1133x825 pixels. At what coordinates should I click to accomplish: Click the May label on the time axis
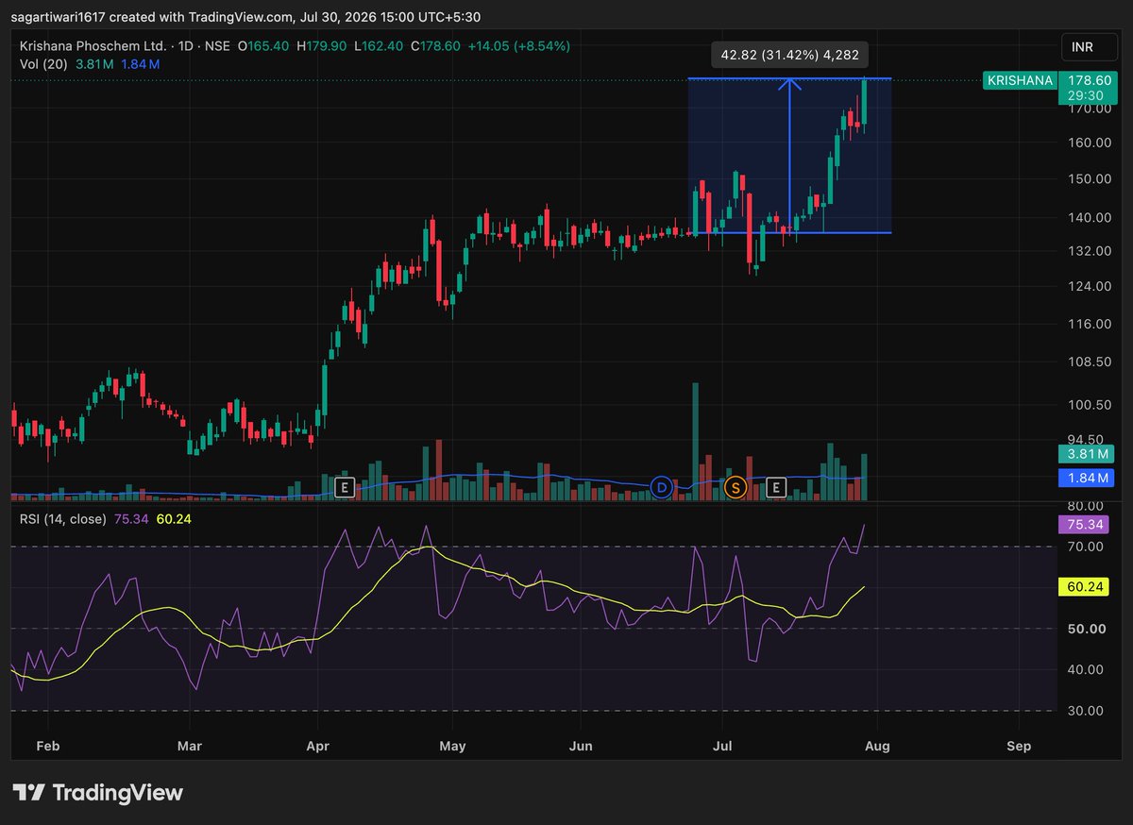(x=453, y=746)
